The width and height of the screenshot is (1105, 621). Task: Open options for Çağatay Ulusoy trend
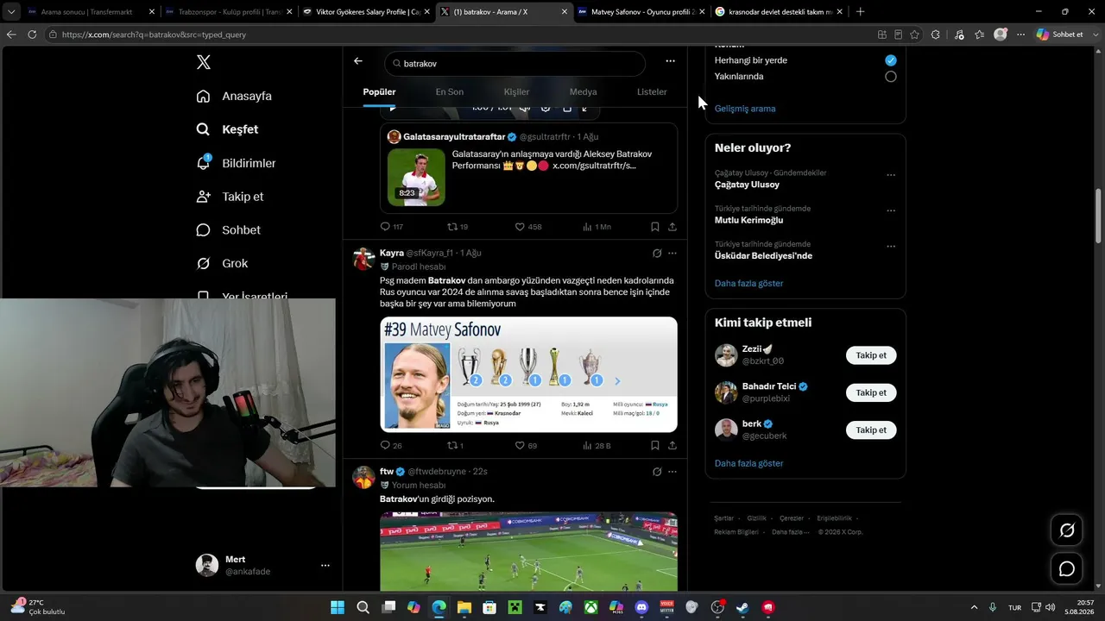point(891,175)
